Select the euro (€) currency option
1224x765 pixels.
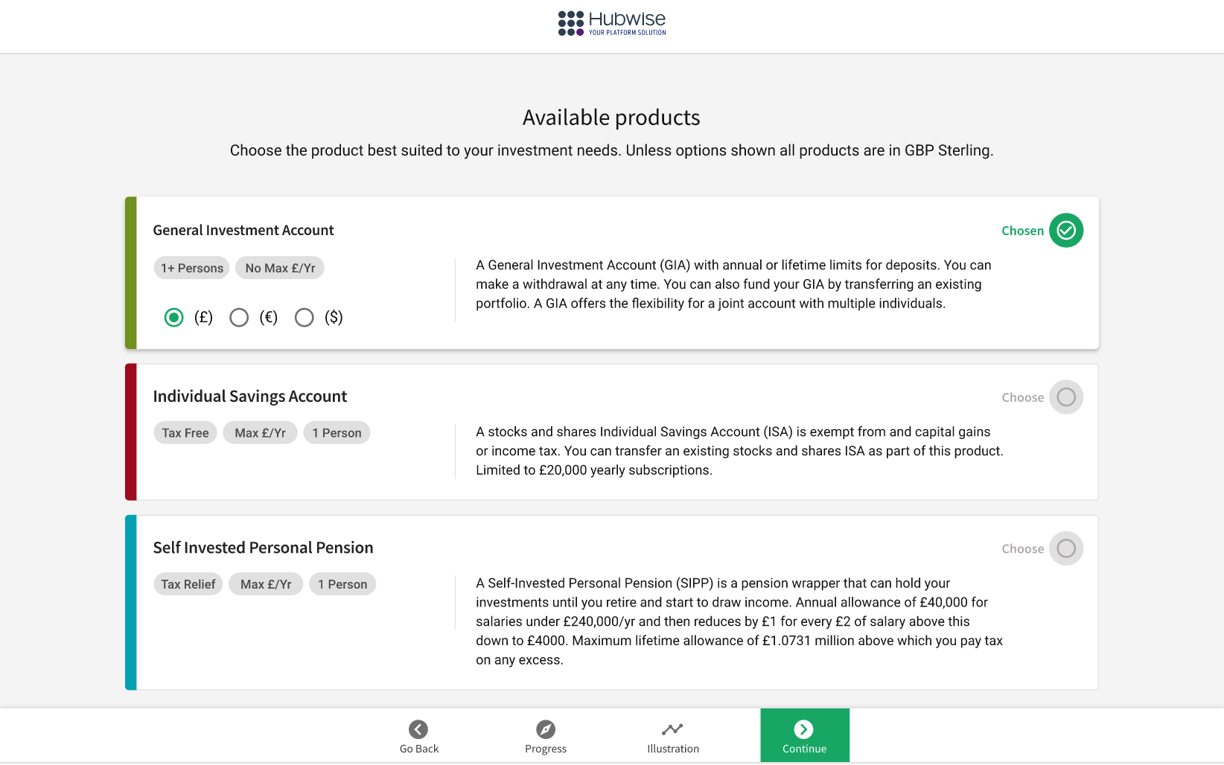tap(239, 318)
